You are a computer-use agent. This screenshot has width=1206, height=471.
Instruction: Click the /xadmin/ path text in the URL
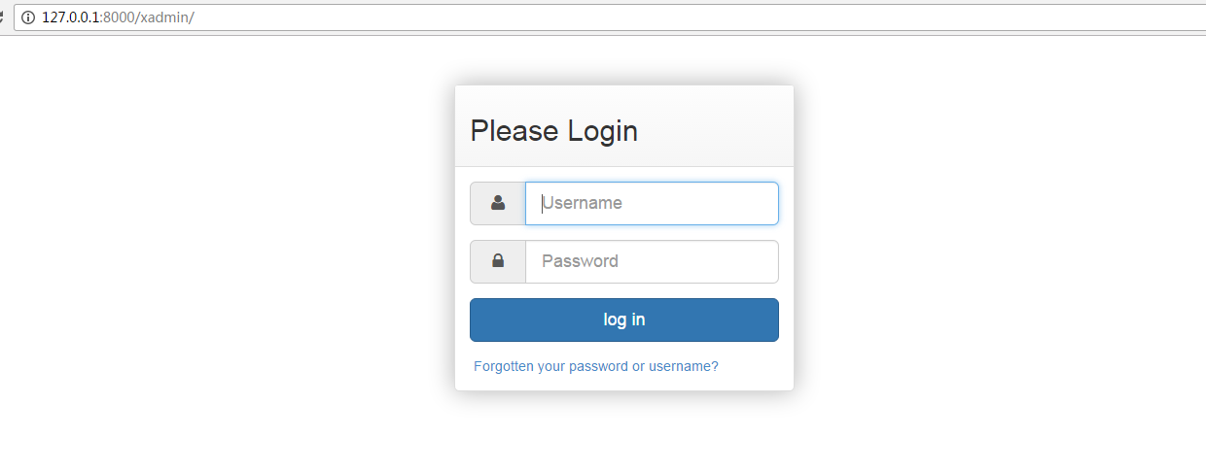(x=166, y=17)
